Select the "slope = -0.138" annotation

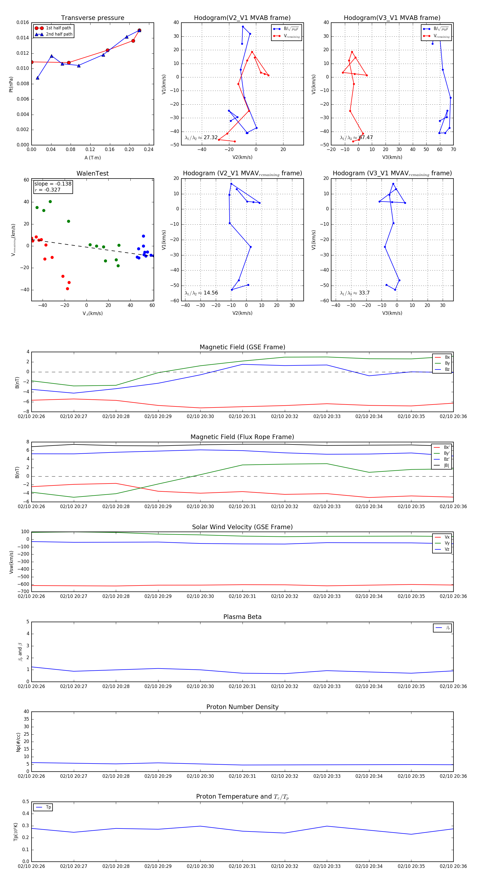click(53, 184)
